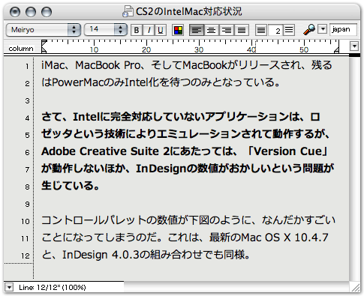Open the Meiryo font dropdown
The image size is (364, 296).
coord(44,30)
